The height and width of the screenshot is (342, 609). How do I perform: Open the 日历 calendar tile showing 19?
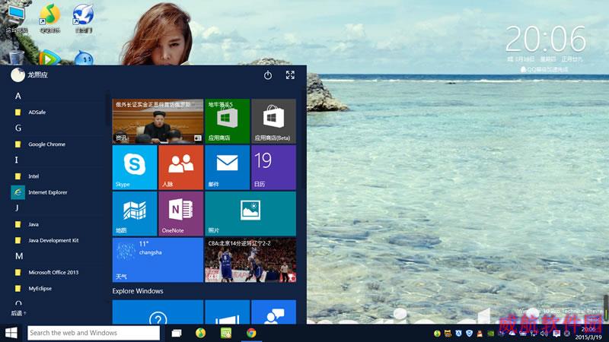pos(273,167)
